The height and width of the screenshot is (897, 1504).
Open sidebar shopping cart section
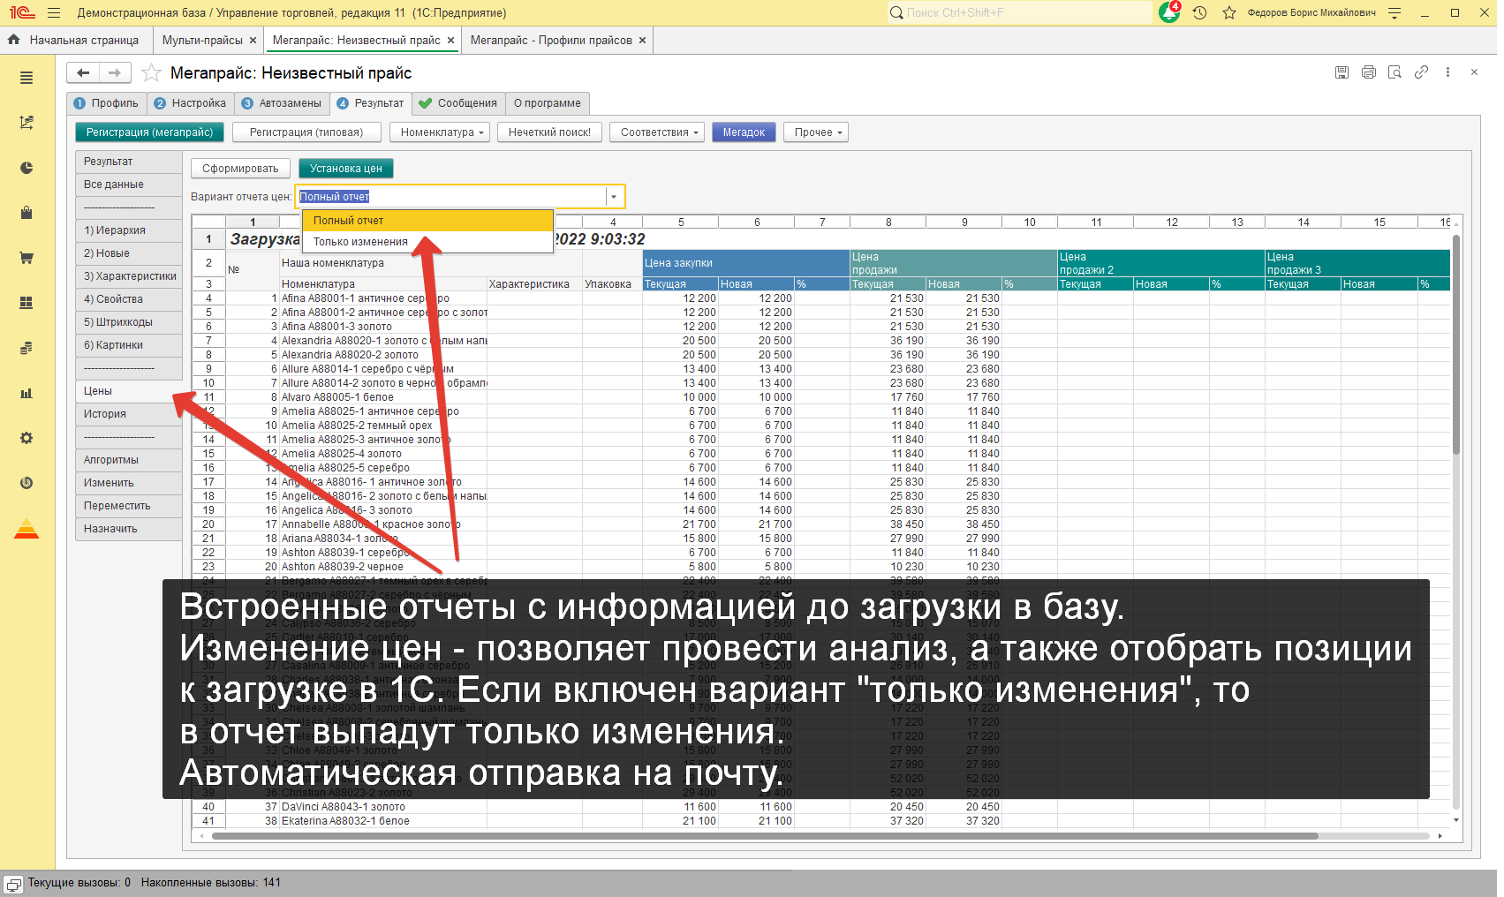pyautogui.click(x=26, y=258)
